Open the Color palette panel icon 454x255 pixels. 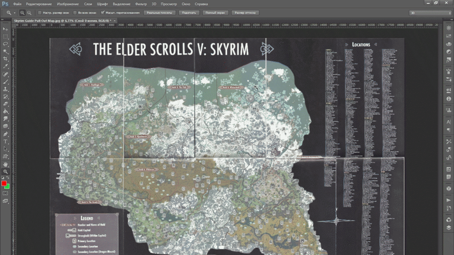[x=449, y=44]
